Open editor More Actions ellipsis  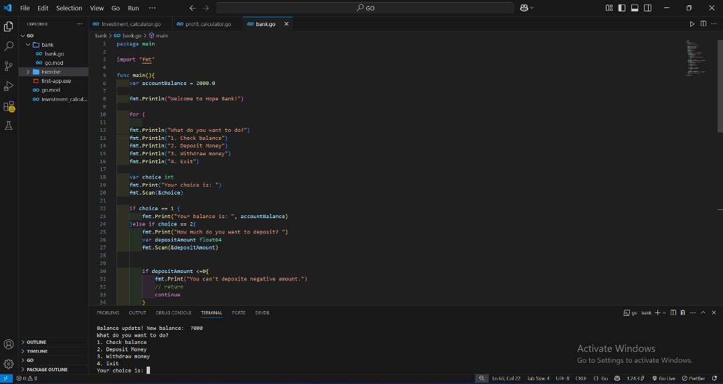click(714, 24)
